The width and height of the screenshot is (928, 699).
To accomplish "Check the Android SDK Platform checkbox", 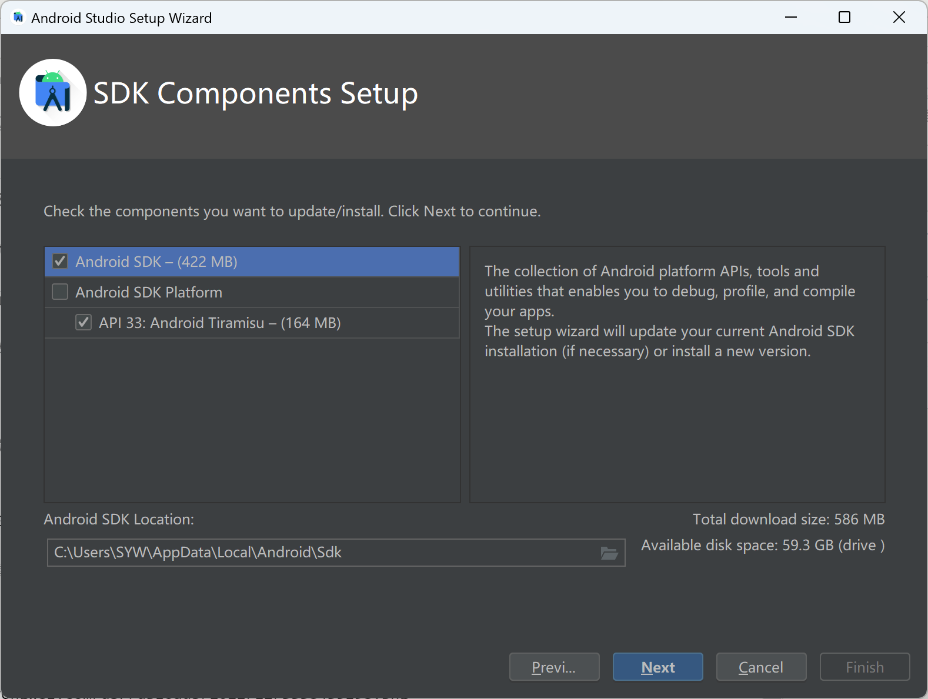I will tap(60, 292).
